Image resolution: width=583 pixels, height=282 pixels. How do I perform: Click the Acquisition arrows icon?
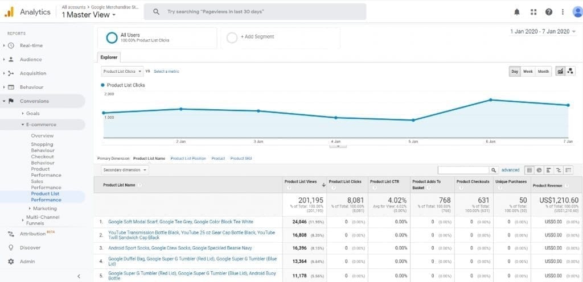tap(11, 73)
